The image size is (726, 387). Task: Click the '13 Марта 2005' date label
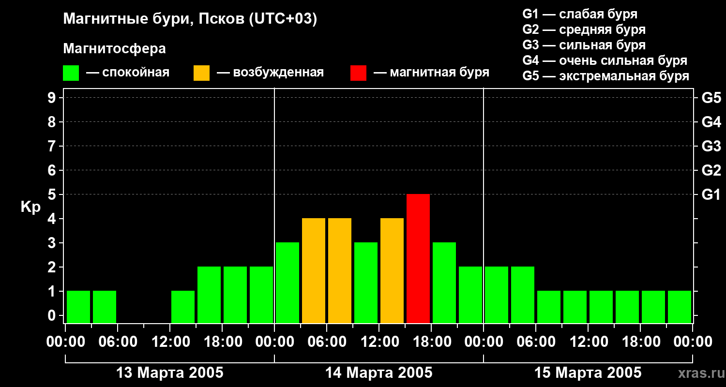tap(170, 373)
